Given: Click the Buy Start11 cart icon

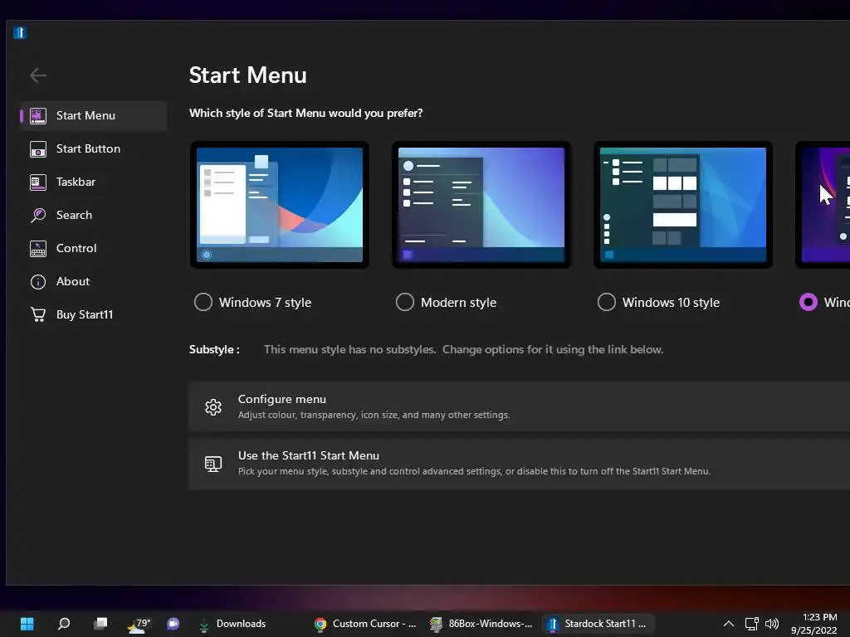Looking at the screenshot, I should point(38,314).
